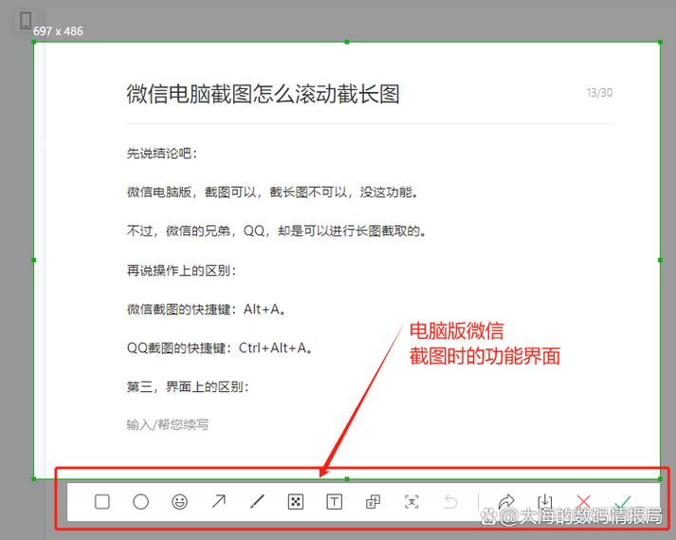This screenshot has height=540, width=676.
Task: Click the top-left green selection handle
Action: tap(33, 42)
